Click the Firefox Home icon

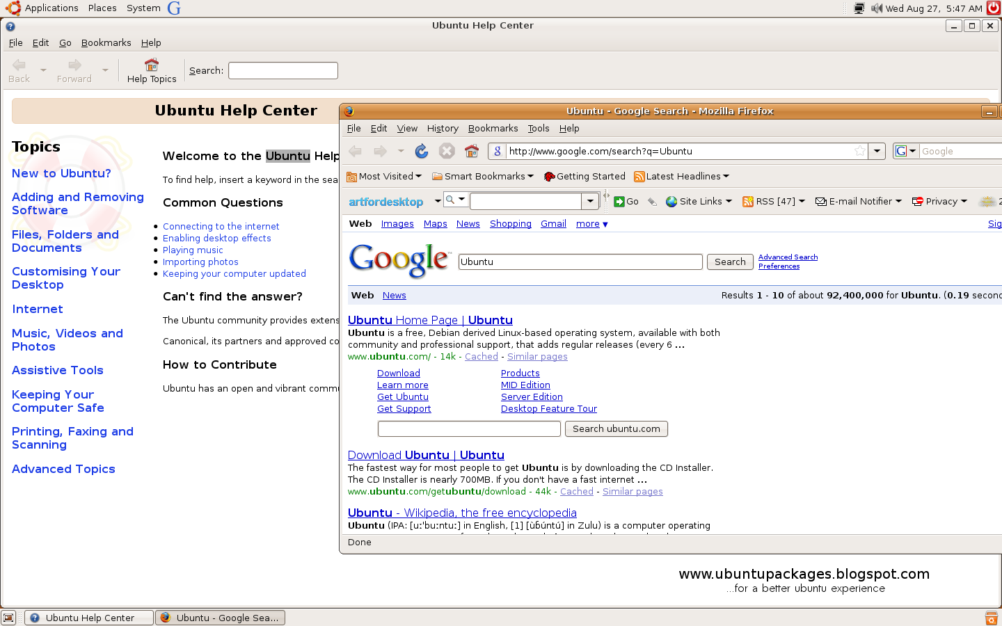click(x=472, y=151)
